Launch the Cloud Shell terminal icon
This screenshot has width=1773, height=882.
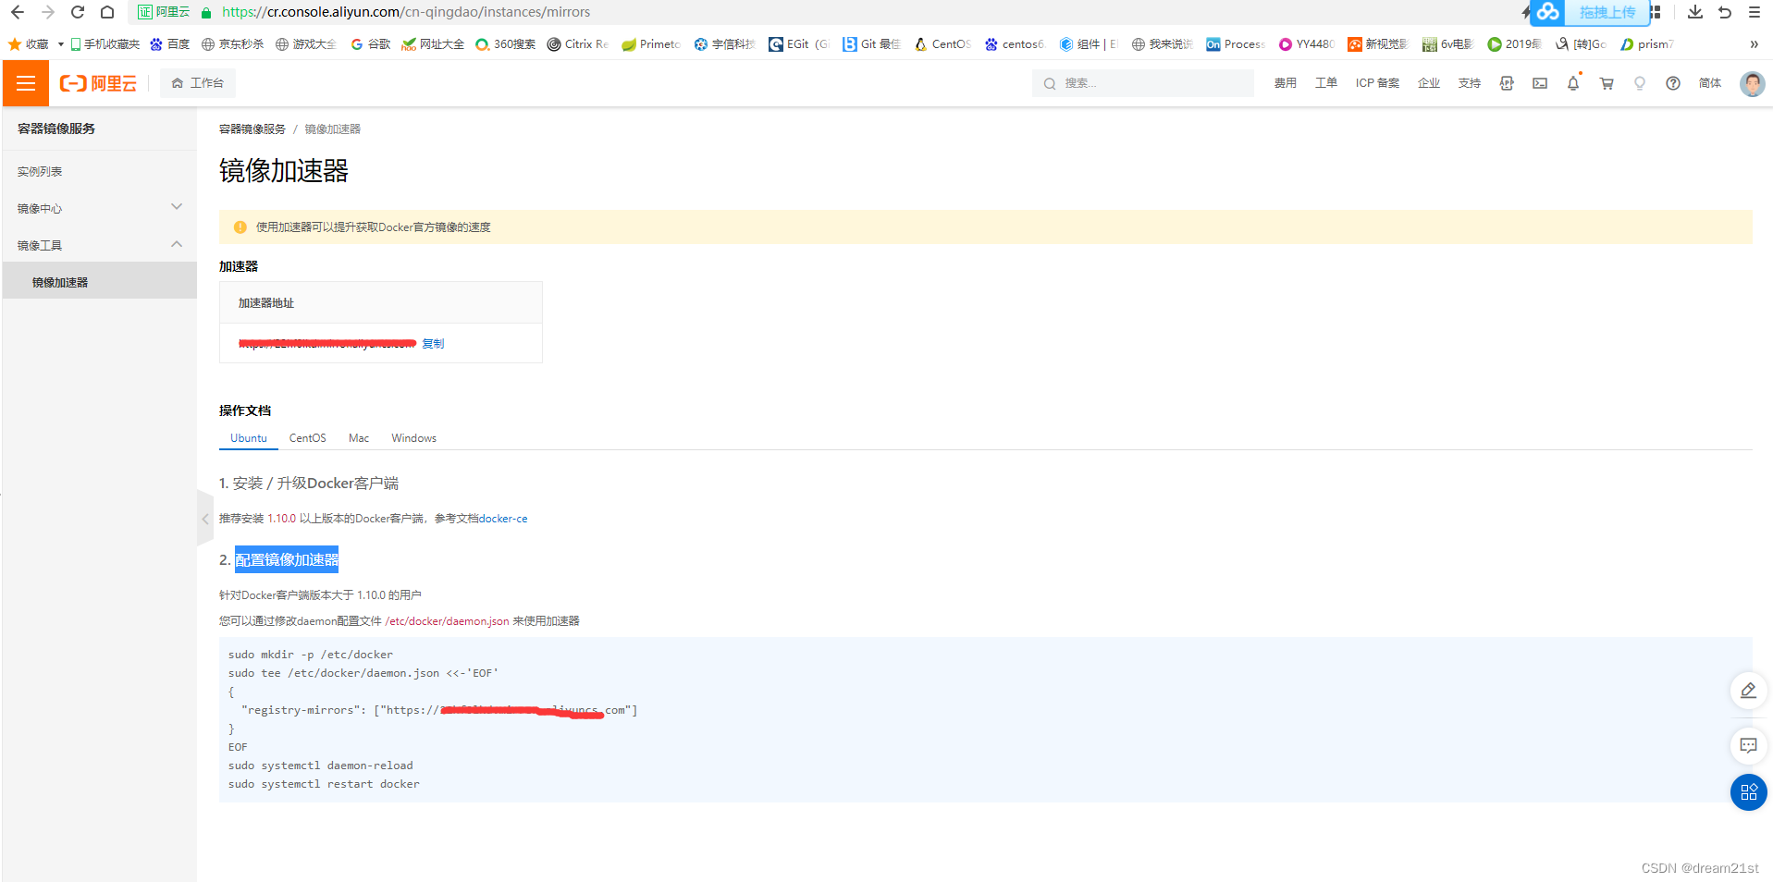pyautogui.click(x=1540, y=83)
